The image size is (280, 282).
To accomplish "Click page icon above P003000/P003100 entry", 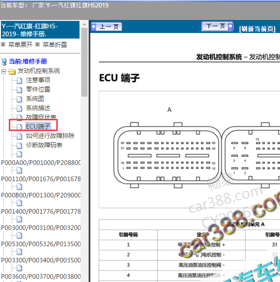I will (x=20, y=219).
